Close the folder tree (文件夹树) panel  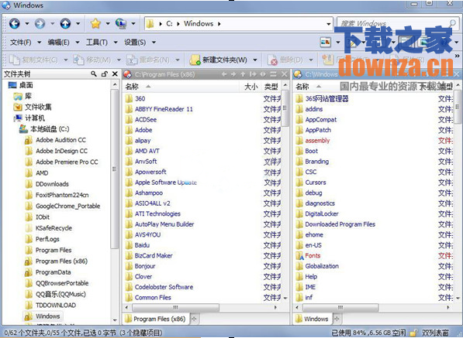(x=115, y=74)
